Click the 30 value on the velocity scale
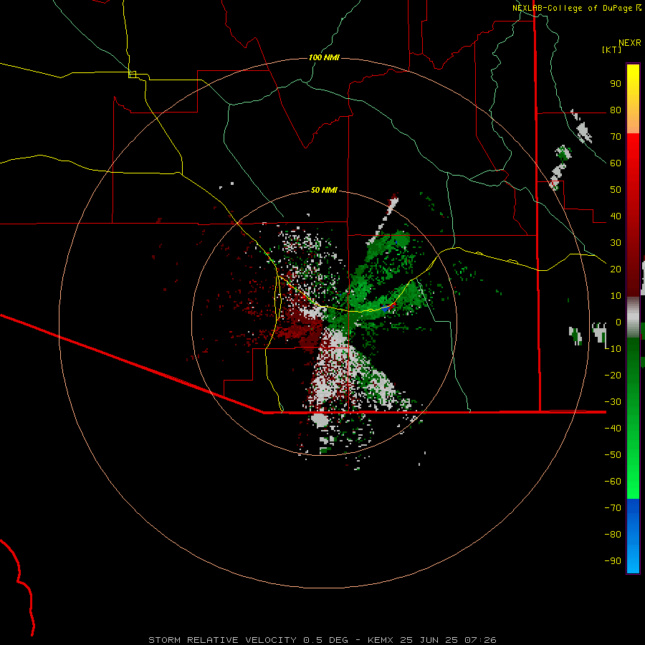The width and height of the screenshot is (645, 645). click(616, 243)
